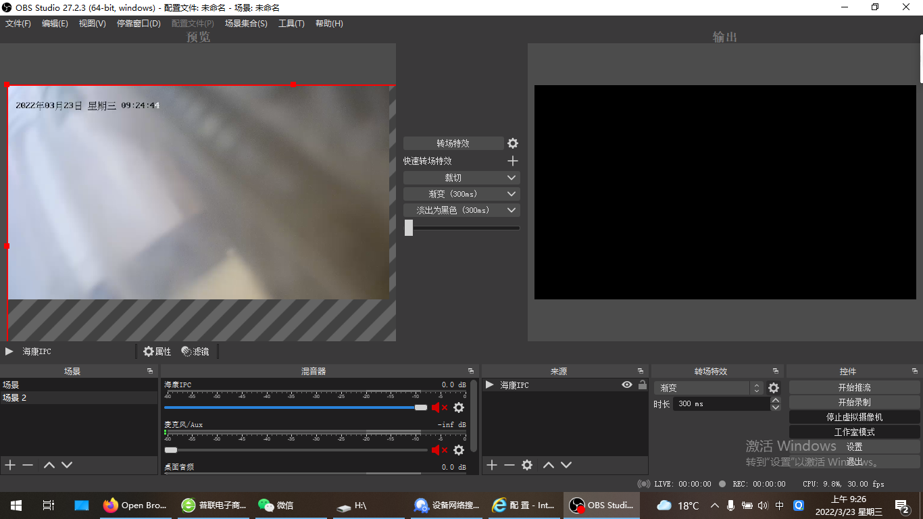Open 滤镜 filters for the source

195,351
